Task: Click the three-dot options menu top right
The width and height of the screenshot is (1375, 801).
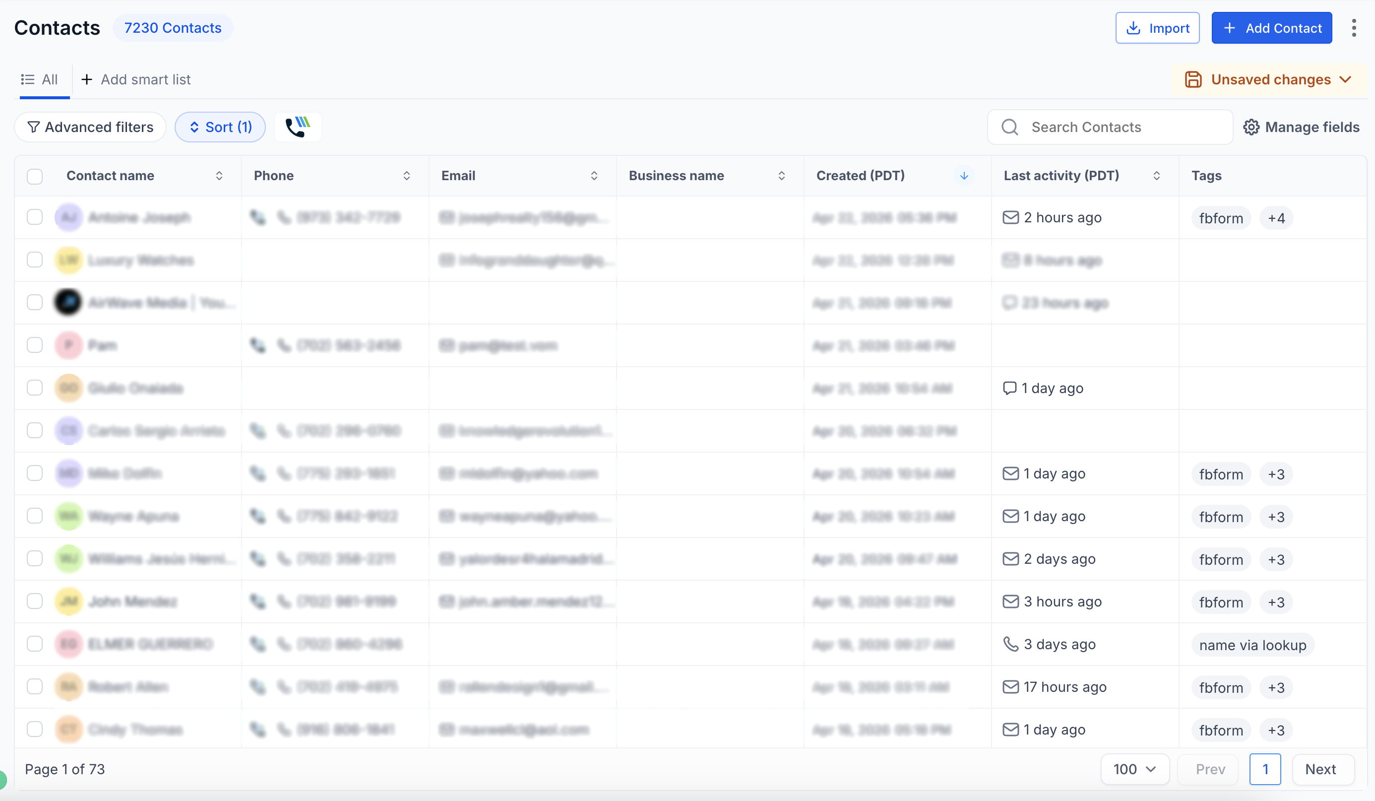Action: pos(1354,28)
